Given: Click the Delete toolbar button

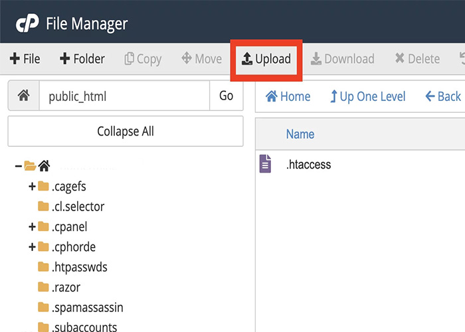Looking at the screenshot, I should coord(417,58).
